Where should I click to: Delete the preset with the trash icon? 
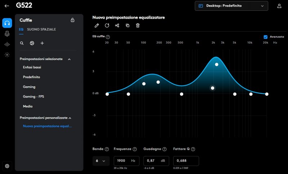138,26
